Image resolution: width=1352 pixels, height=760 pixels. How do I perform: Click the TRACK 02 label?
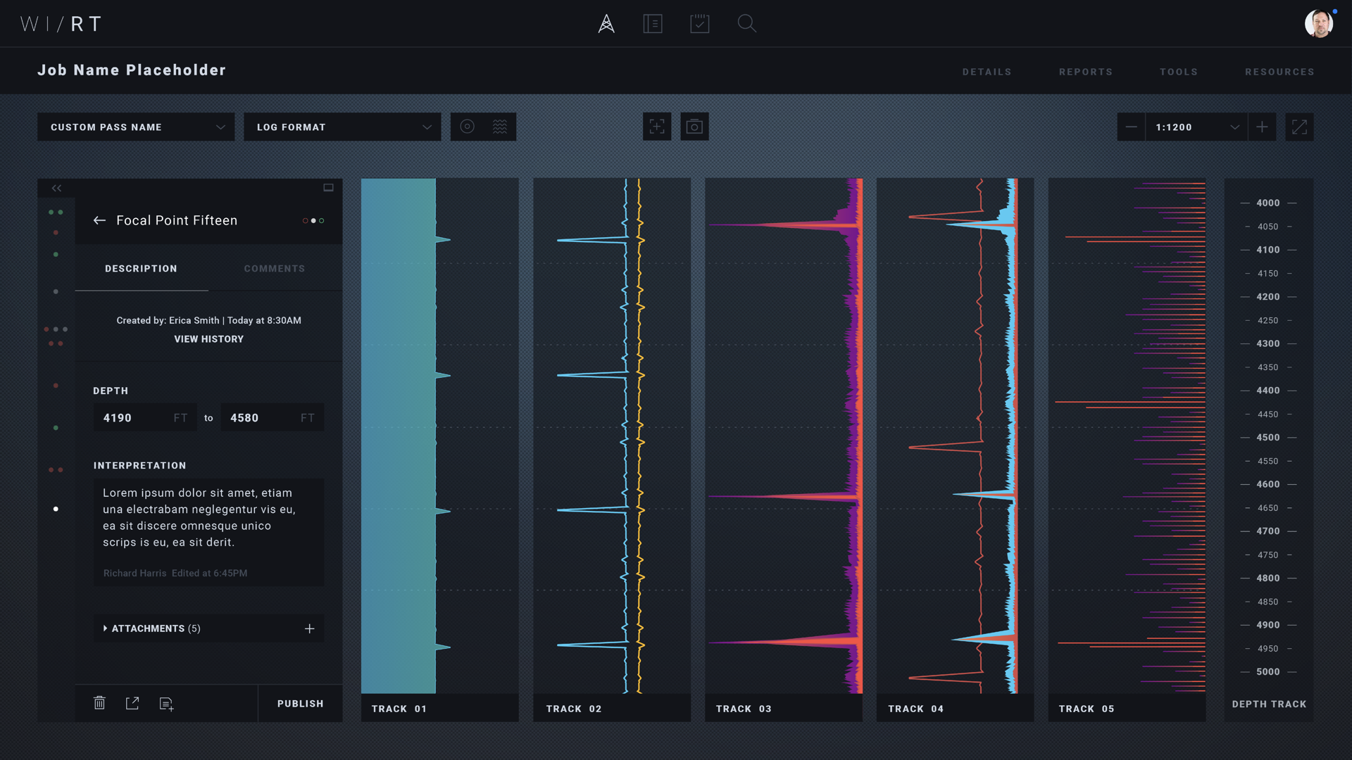pos(574,709)
